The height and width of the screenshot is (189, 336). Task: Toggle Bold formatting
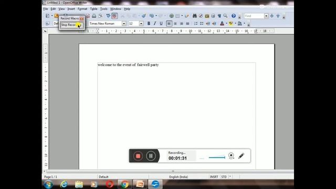149,23
